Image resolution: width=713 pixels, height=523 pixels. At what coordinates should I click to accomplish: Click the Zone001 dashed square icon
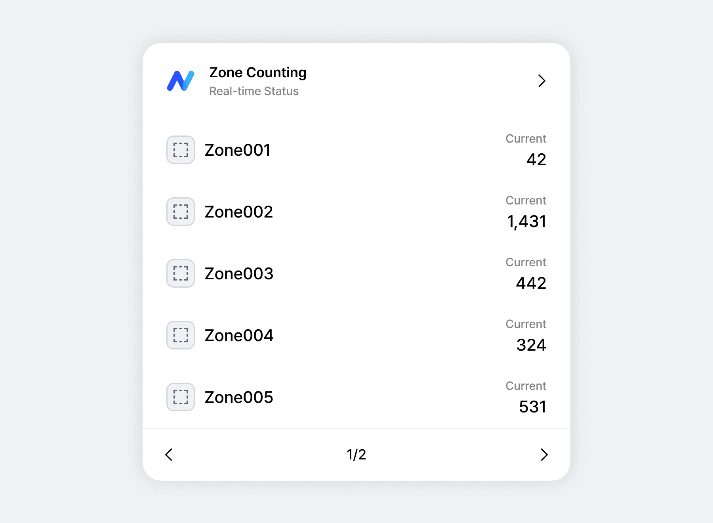coord(181,150)
